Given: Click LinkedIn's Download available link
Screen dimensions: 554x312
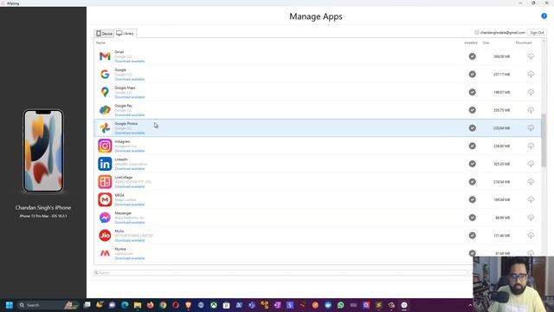Looking at the screenshot, I should pyautogui.click(x=130, y=169).
